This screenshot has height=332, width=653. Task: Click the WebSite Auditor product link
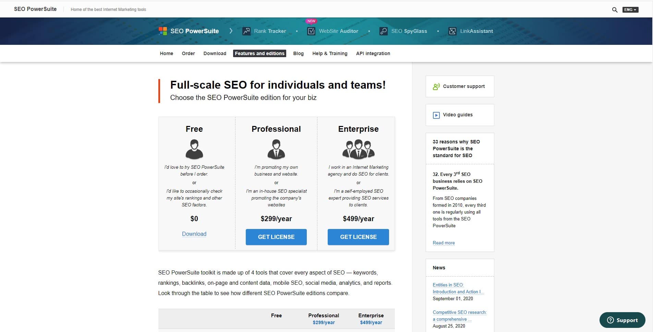[338, 31]
